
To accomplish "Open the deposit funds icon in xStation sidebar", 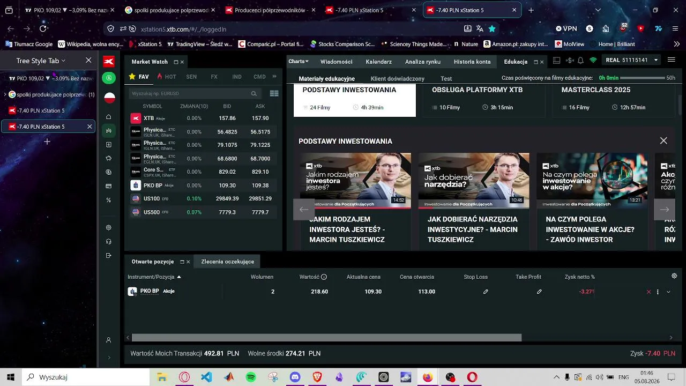I will 109,78.
